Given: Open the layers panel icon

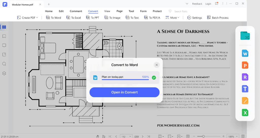Looking at the screenshot, I should tap(4, 73).
